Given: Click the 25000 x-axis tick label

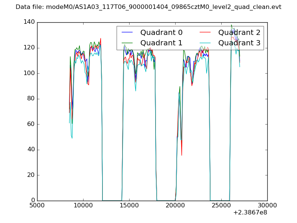Looking at the screenshot, I should click(221, 206).
